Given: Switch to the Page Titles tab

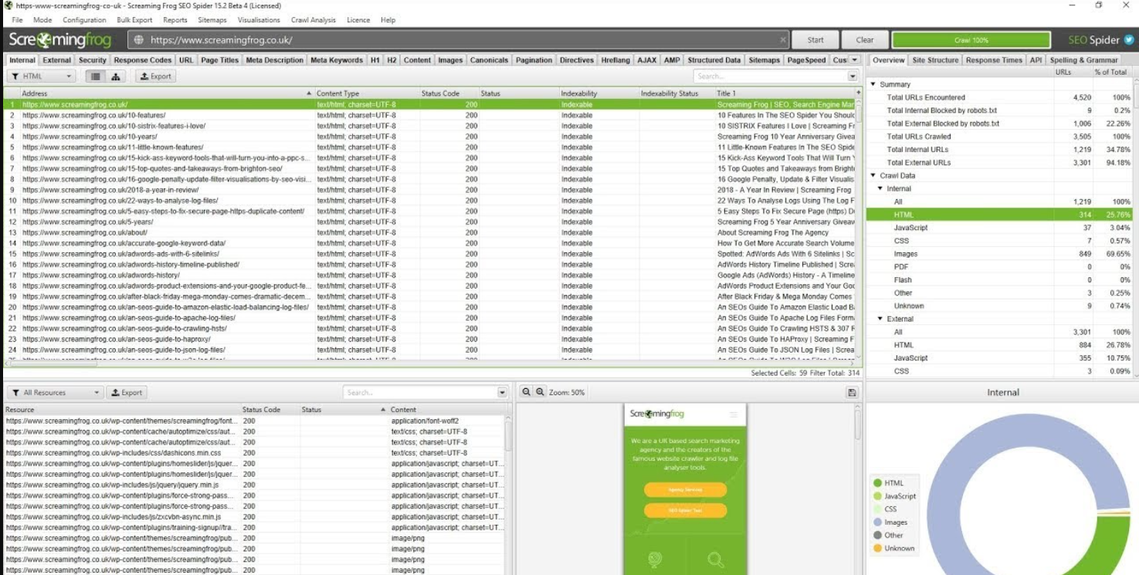Looking at the screenshot, I should (x=220, y=59).
